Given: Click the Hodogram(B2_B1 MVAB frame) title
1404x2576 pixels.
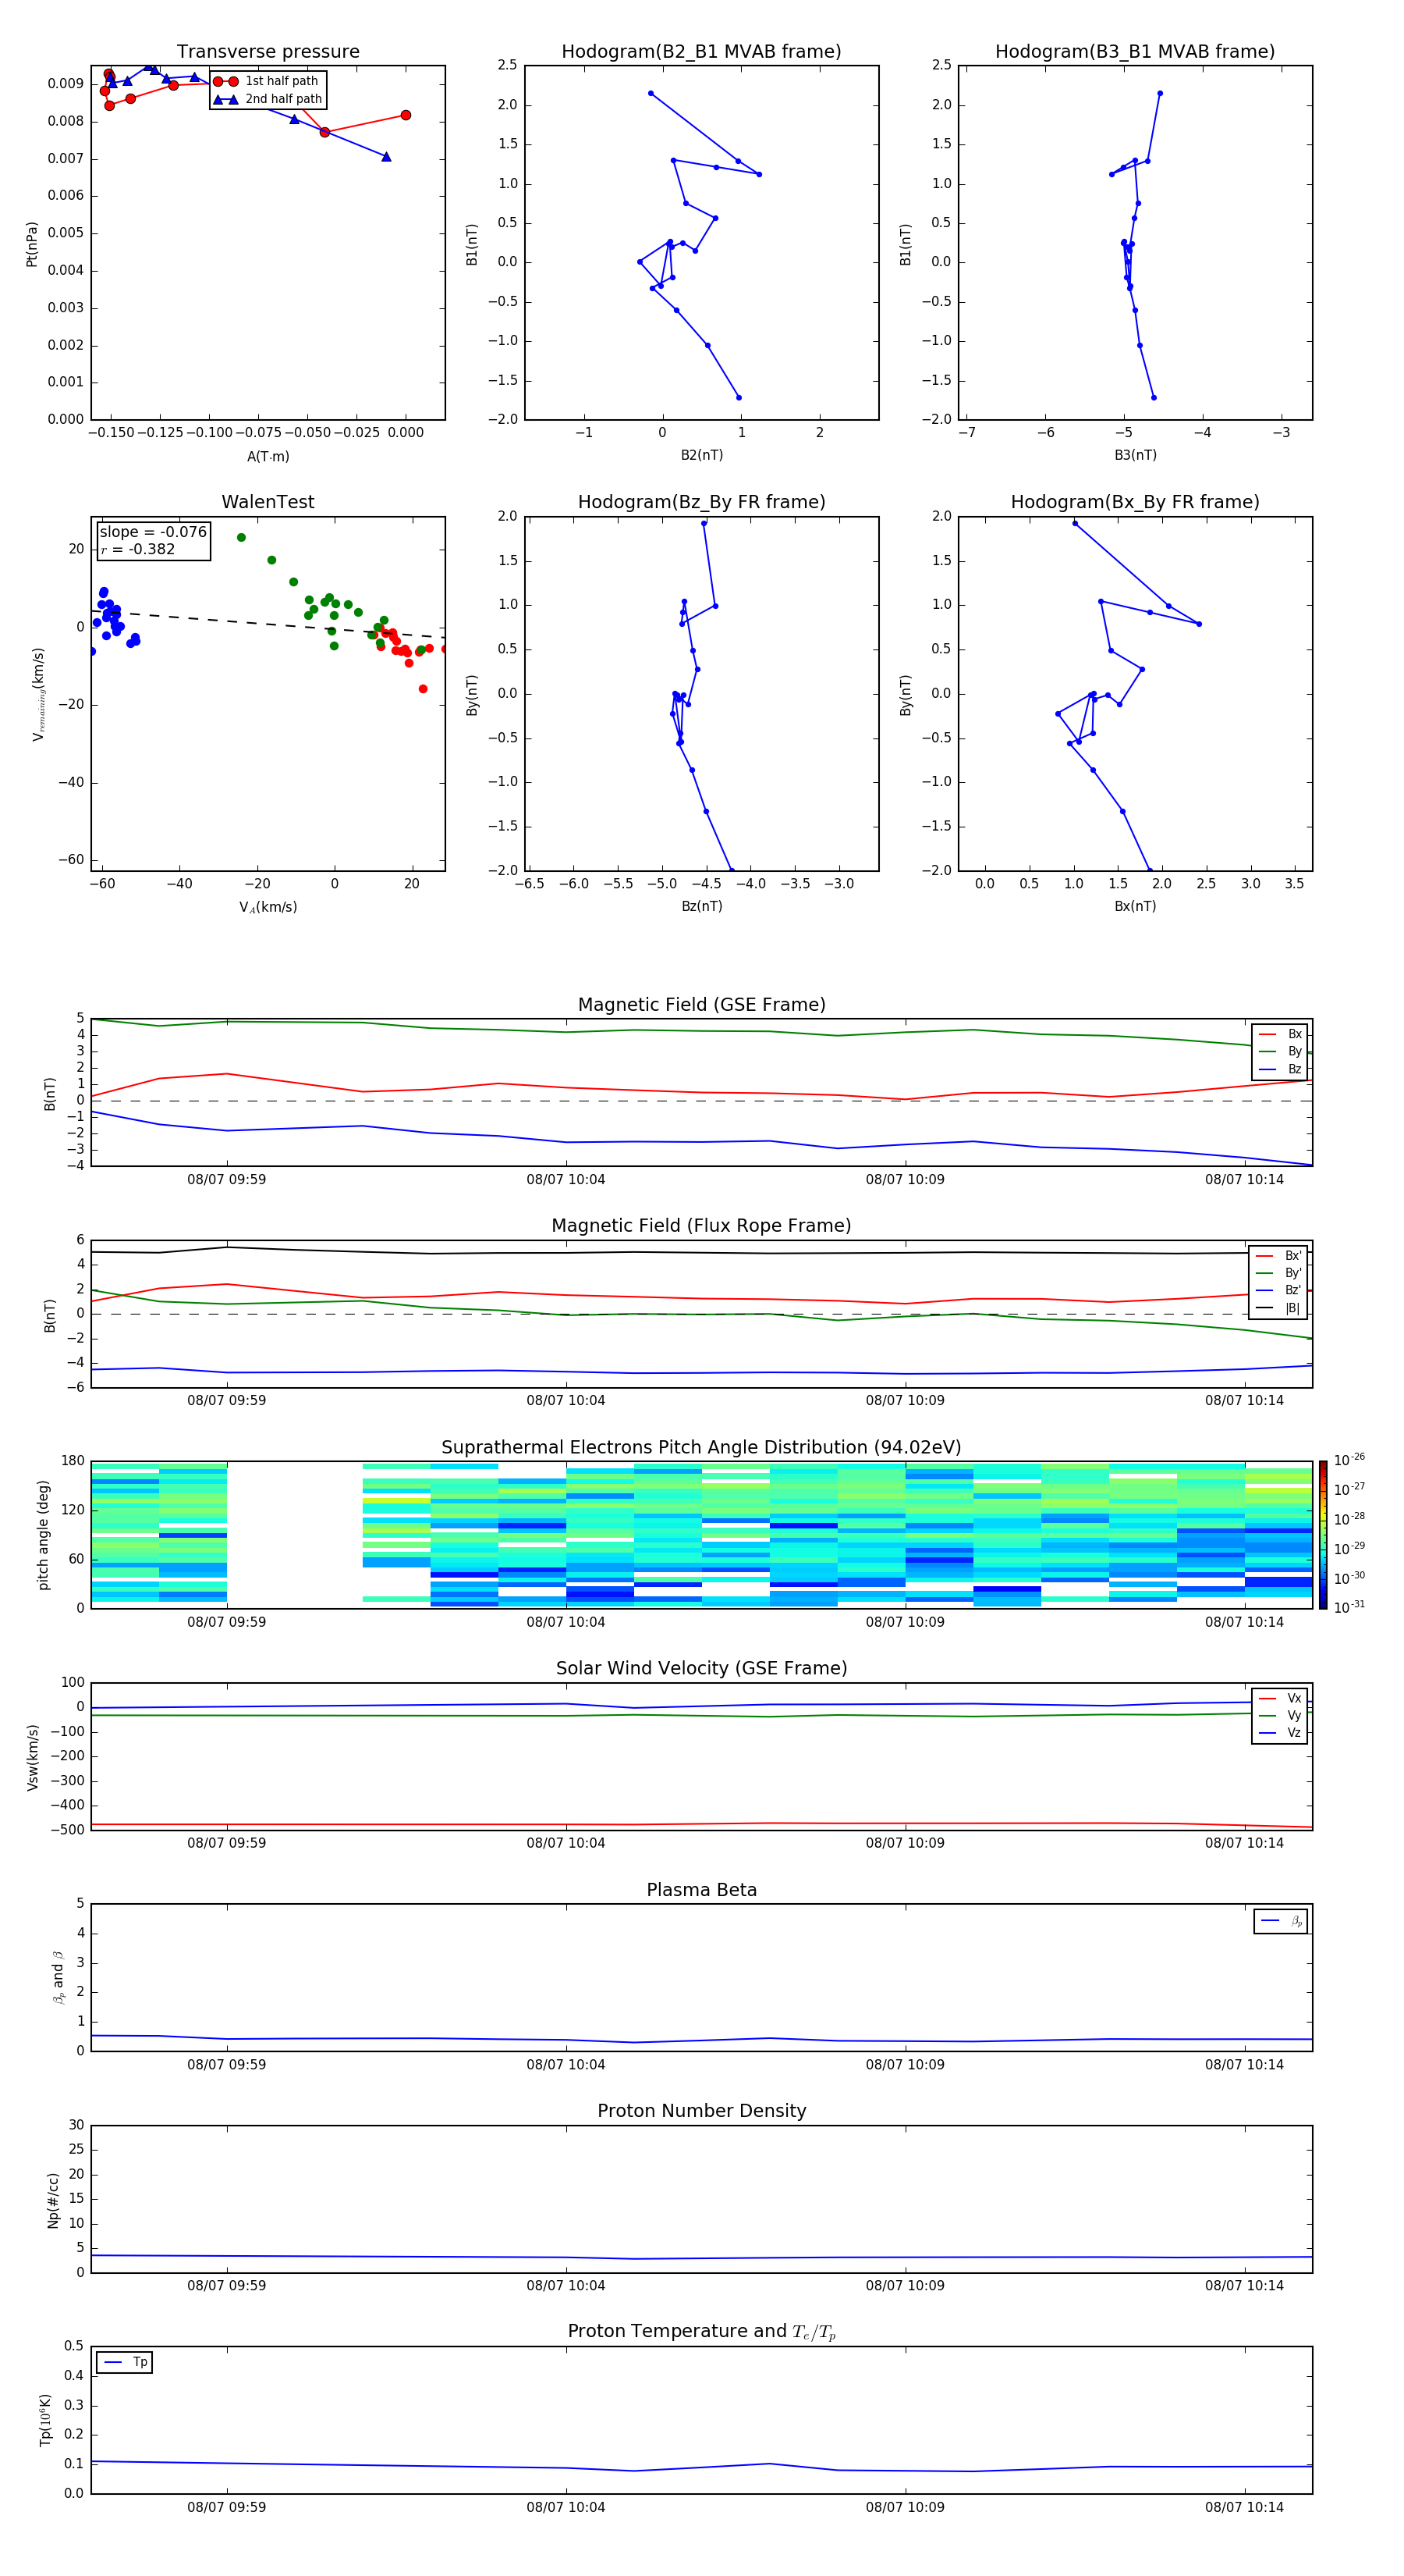Looking at the screenshot, I should [701, 52].
